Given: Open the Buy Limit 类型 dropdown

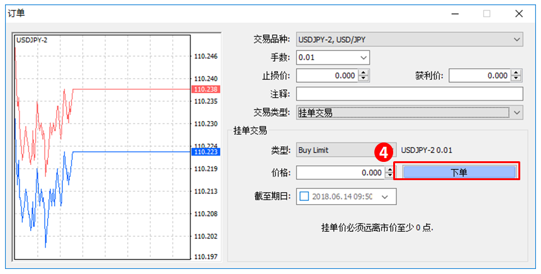Looking at the screenshot, I should click(x=340, y=150).
